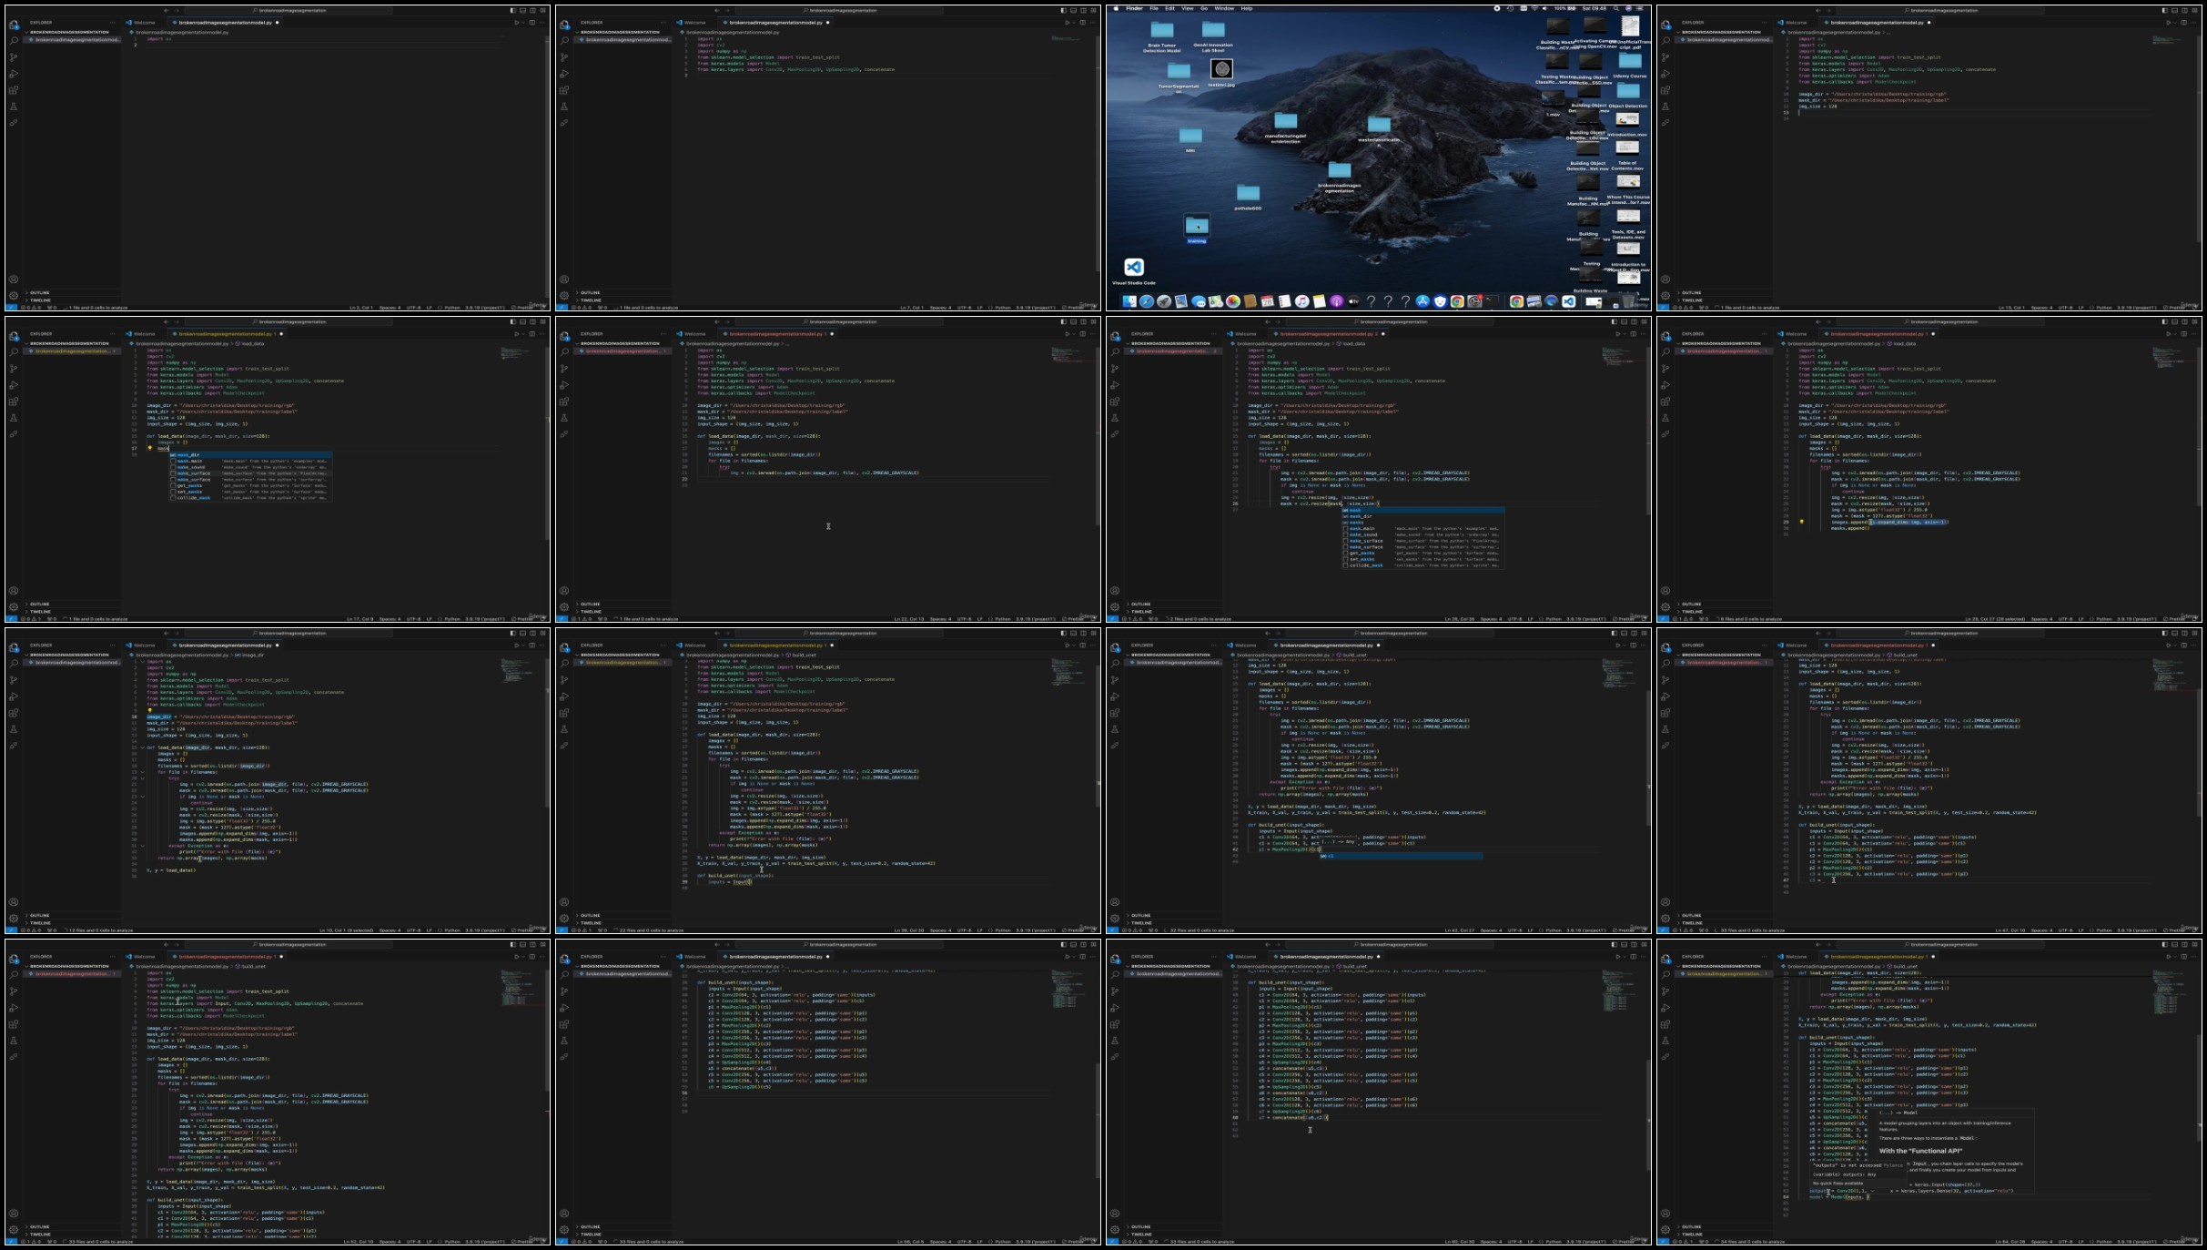Image resolution: width=2207 pixels, height=1250 pixels.
Task: Open the Visual Studio Code shortcut on the macOS desktop
Action: tap(1133, 268)
